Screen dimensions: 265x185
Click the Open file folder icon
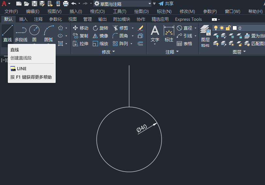(x=27, y=4)
